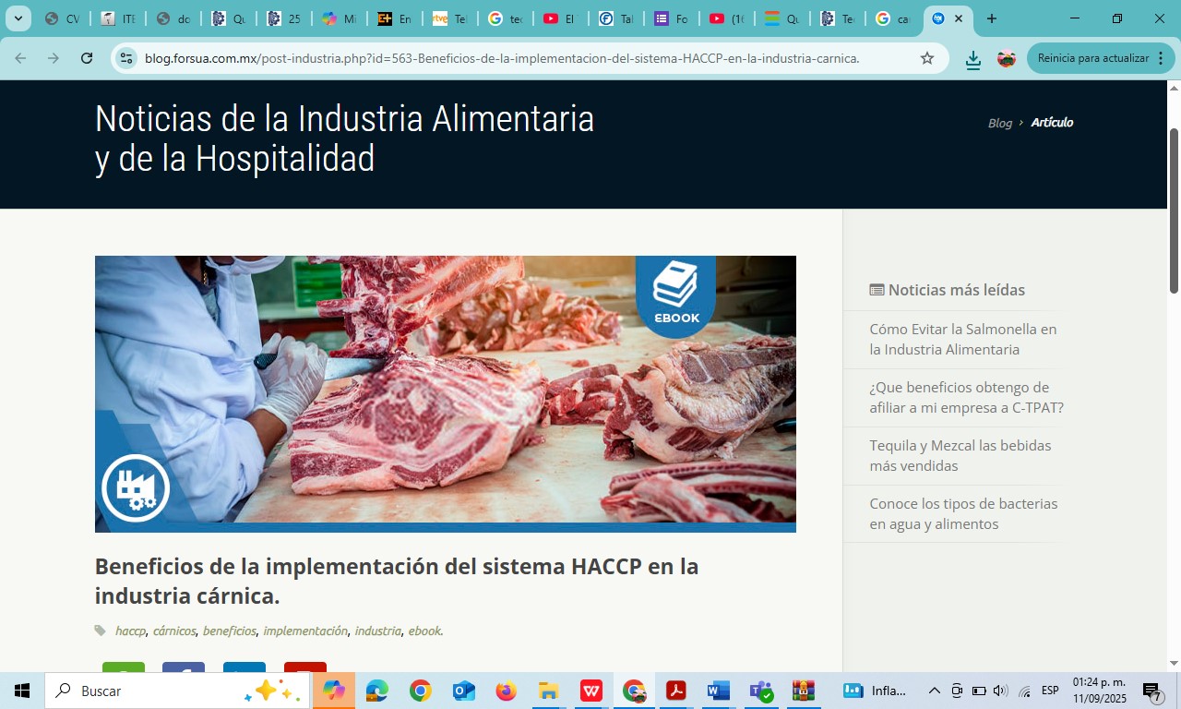The width and height of the screenshot is (1181, 709).
Task: Go back with the browser back arrow
Action: pos(20,58)
